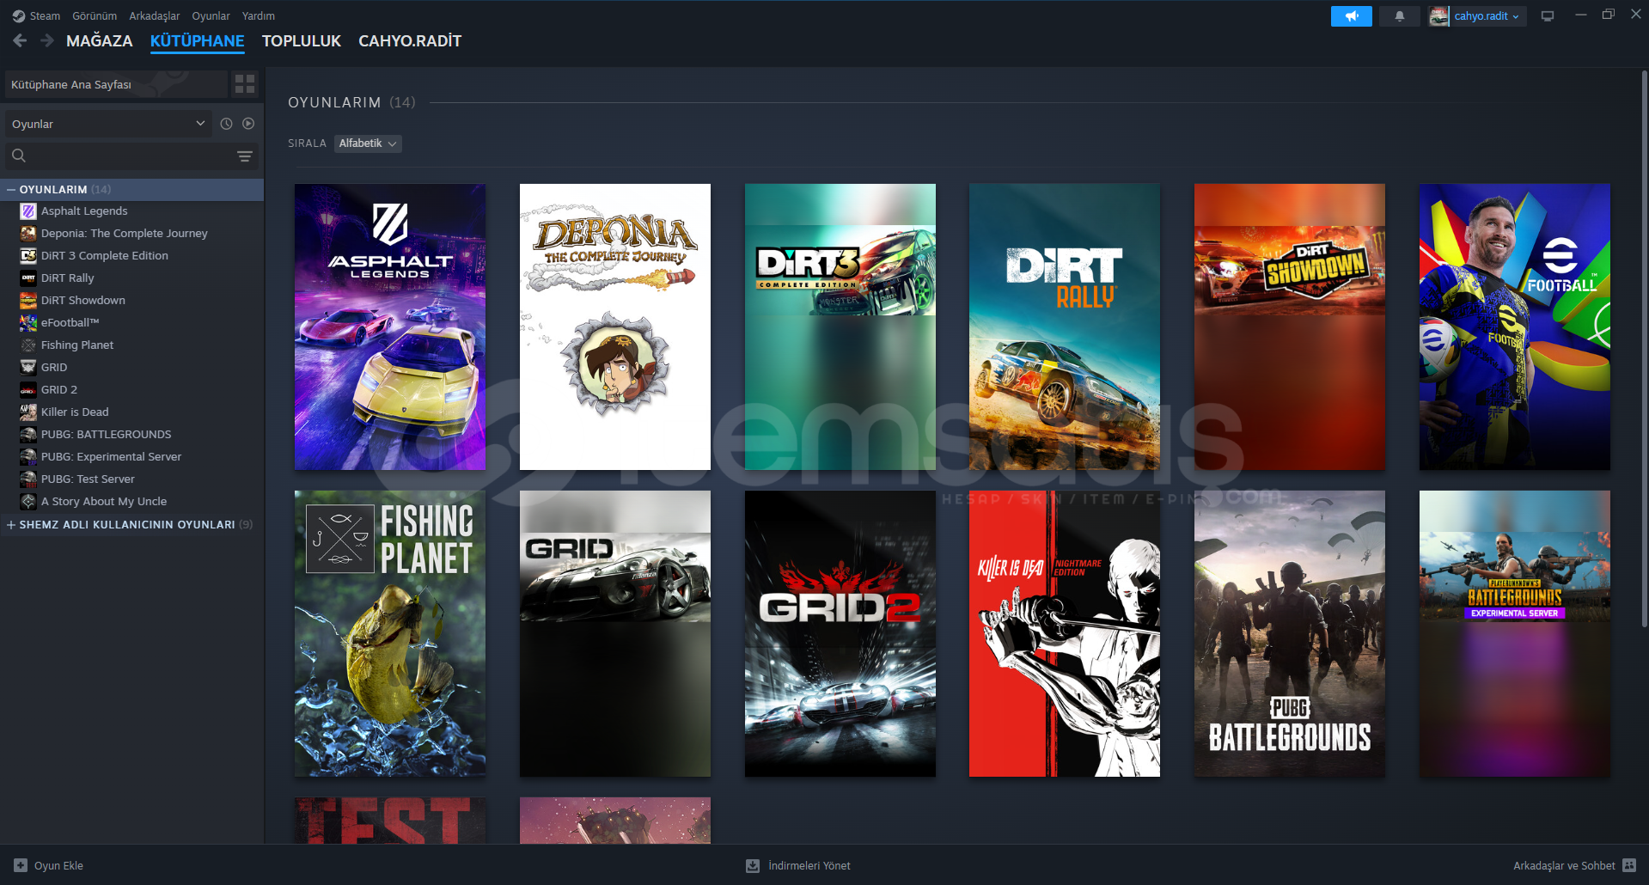This screenshot has width=1649, height=885.
Task: Click the library vertical scrollbar
Action: tap(1645, 348)
